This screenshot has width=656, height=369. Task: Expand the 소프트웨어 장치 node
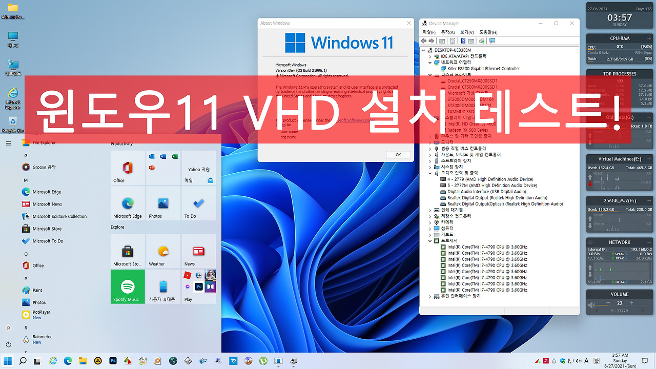[430, 161]
